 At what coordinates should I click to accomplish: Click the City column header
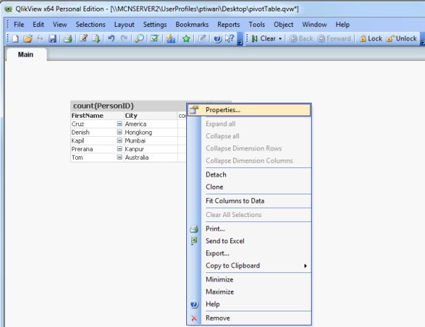tap(151, 116)
